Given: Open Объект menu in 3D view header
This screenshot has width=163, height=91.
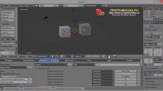Looking at the screenshot, I should (x=30, y=56).
